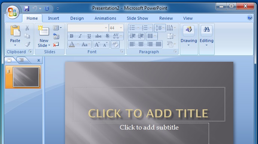The width and height of the screenshot is (258, 144).
Task: Toggle Italic formatting
Action: [x=80, y=36]
